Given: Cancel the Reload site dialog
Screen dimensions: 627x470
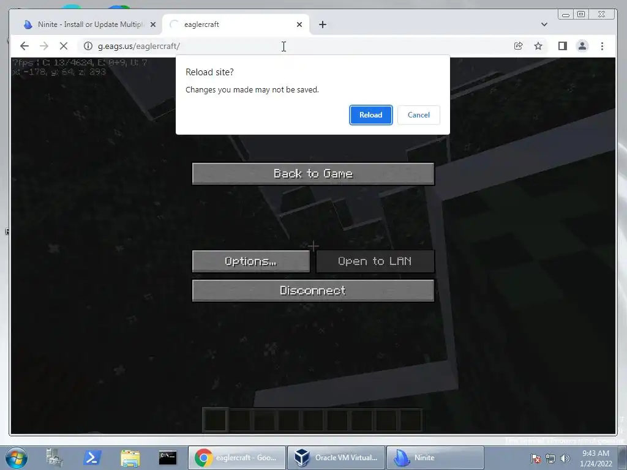Looking at the screenshot, I should pos(419,115).
